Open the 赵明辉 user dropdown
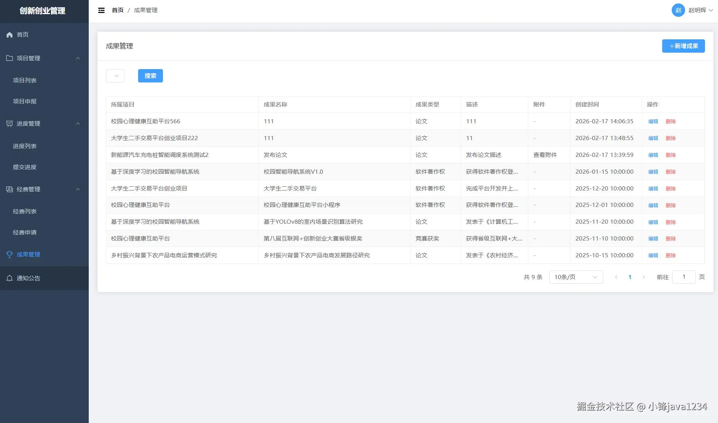Image resolution: width=718 pixels, height=423 pixels. click(x=701, y=10)
